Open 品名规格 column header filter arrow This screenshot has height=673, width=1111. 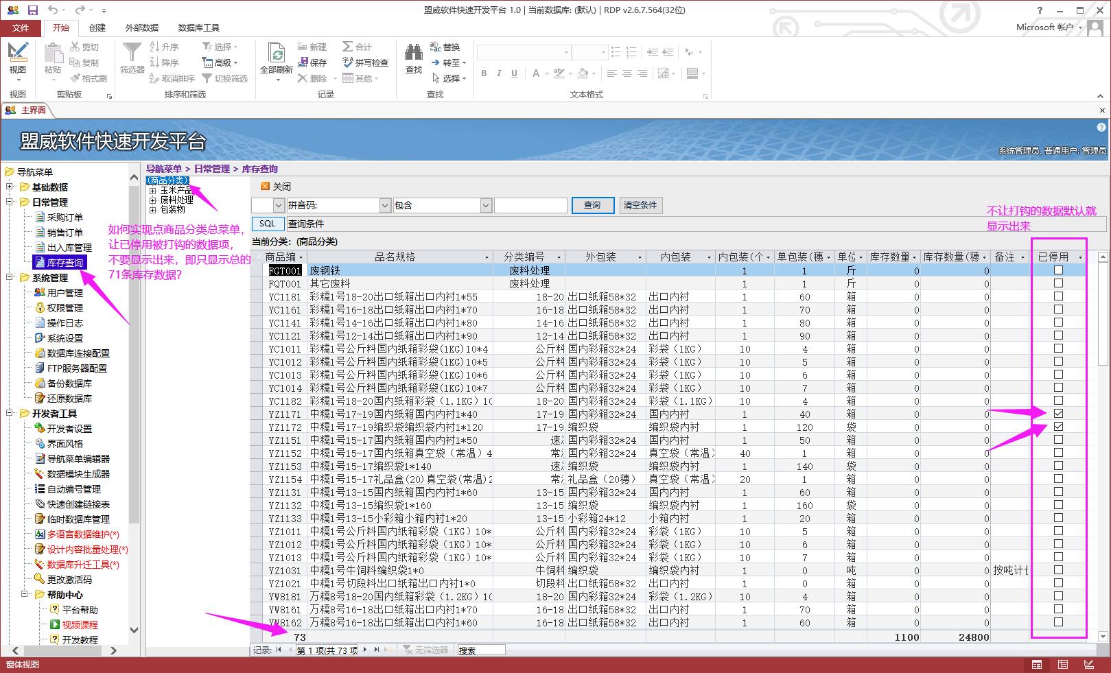pyautogui.click(x=487, y=257)
